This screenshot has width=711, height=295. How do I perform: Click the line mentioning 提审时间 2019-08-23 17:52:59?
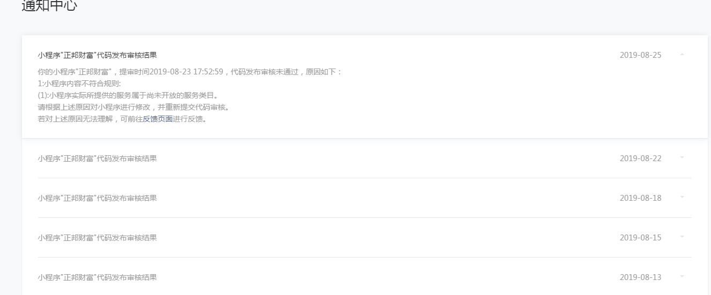(189, 72)
